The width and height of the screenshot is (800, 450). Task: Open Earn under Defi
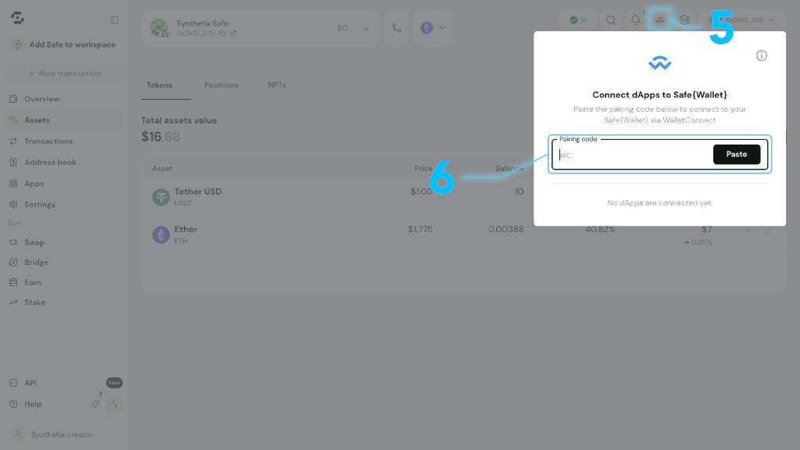pyautogui.click(x=33, y=282)
